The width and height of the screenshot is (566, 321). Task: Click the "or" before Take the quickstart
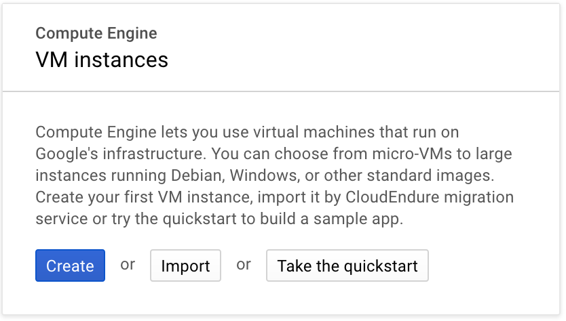(x=244, y=264)
